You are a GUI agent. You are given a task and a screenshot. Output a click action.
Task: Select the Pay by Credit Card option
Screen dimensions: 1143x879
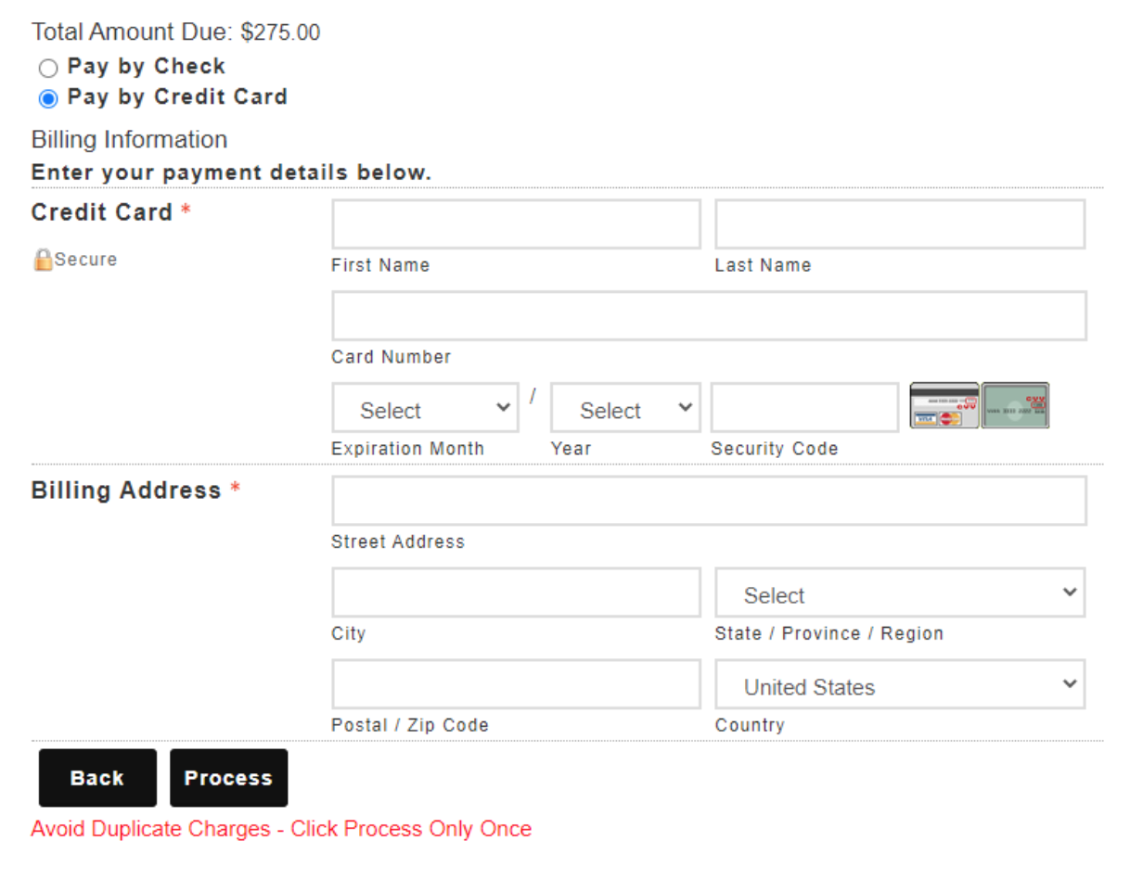click(48, 98)
